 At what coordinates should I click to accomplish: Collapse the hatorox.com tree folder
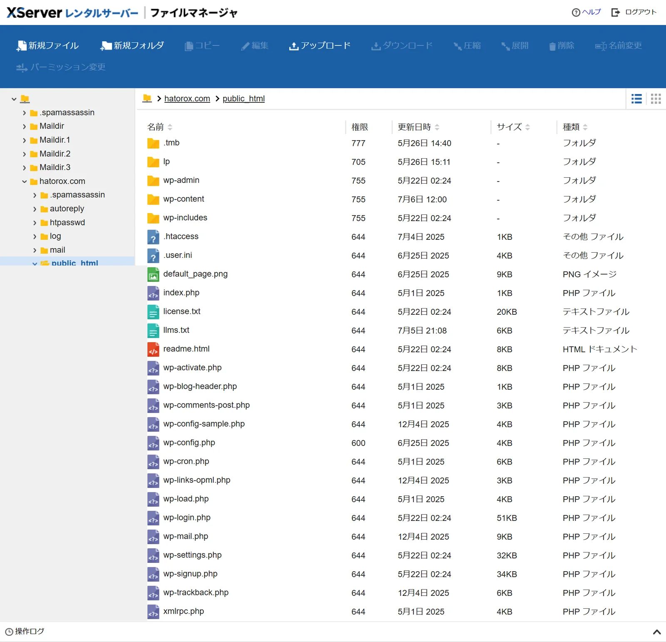[x=24, y=182]
